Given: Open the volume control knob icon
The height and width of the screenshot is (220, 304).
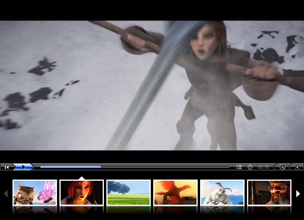Looking at the screenshot, I should click(282, 167).
